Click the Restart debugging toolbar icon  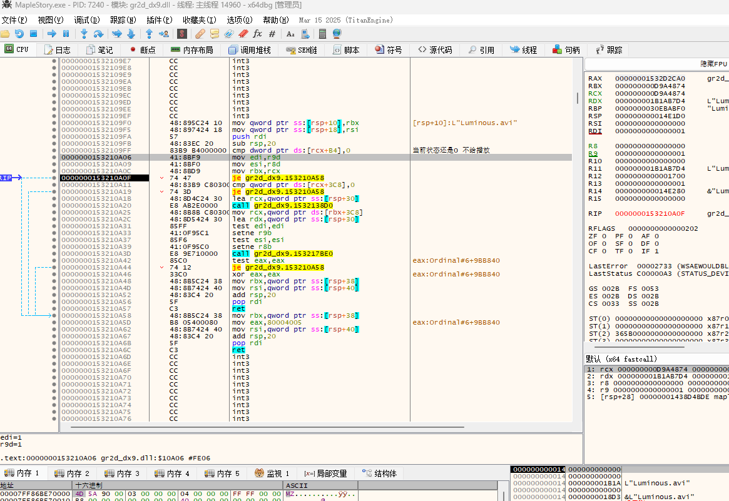19,34
